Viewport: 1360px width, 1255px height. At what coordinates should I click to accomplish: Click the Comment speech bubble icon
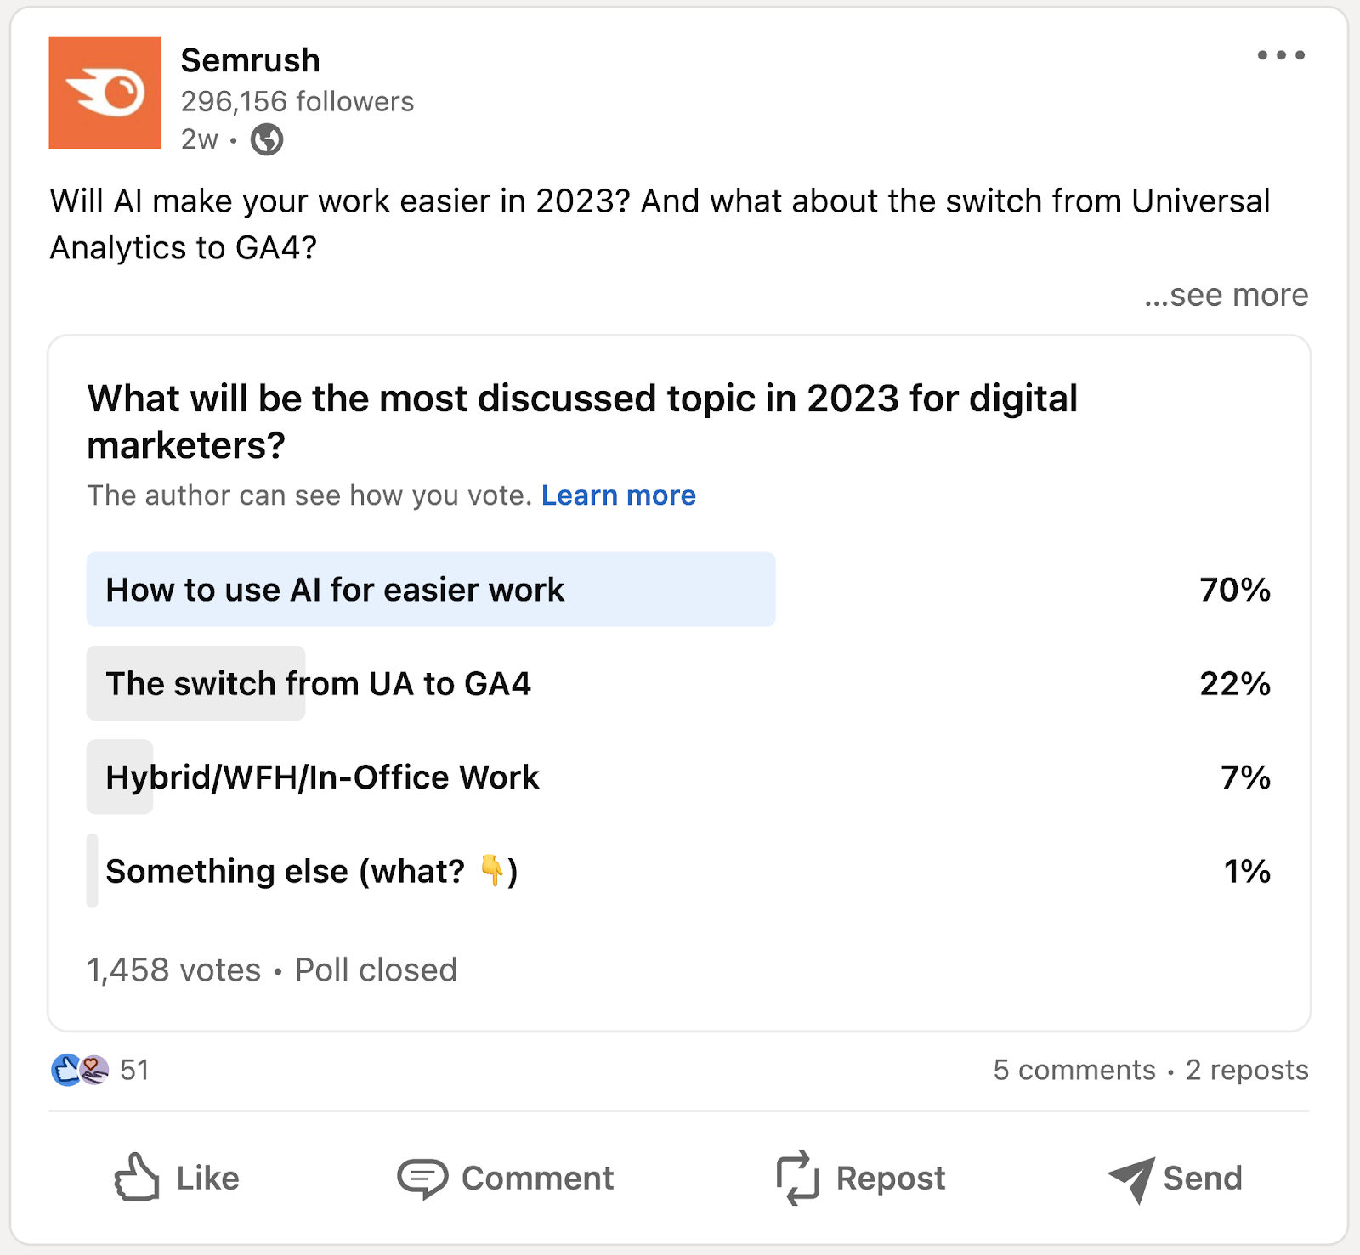[422, 1178]
